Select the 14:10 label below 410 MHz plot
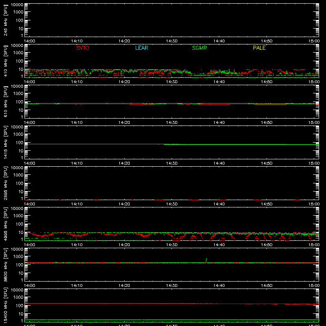The image size is (326, 326). point(77,82)
